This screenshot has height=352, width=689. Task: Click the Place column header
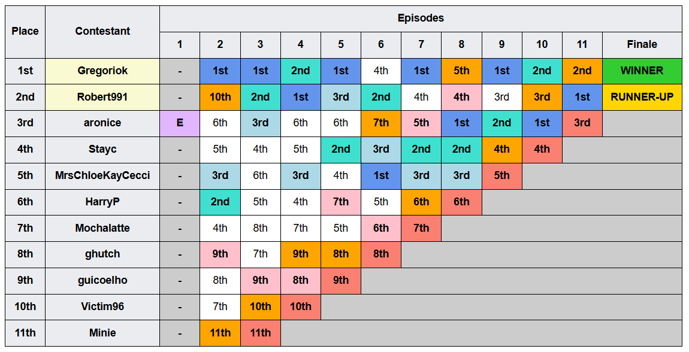point(25,32)
